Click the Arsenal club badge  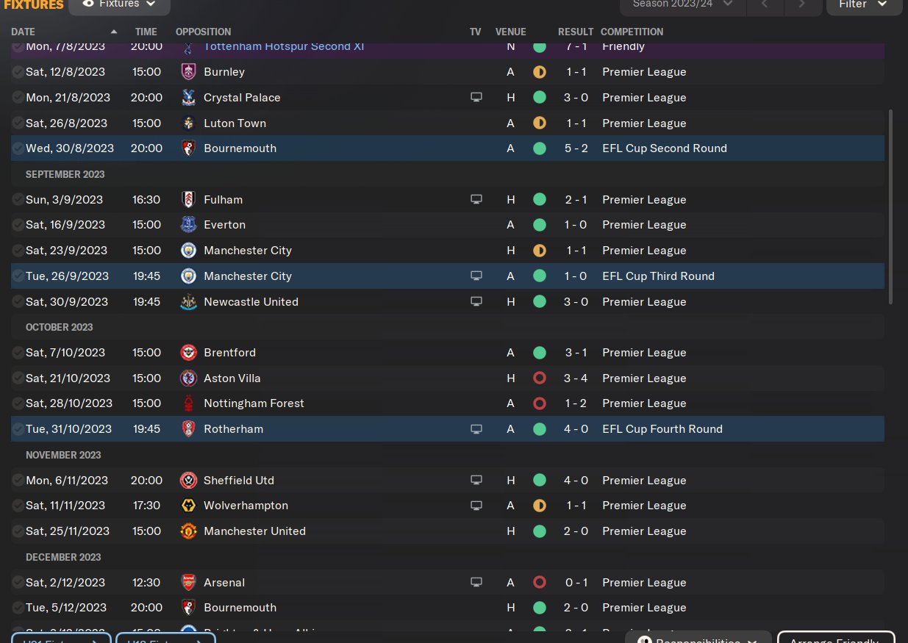pos(188,583)
